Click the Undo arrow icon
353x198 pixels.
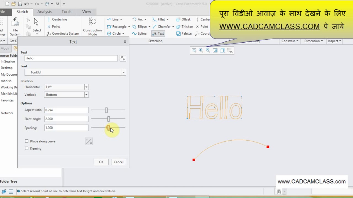26,4
